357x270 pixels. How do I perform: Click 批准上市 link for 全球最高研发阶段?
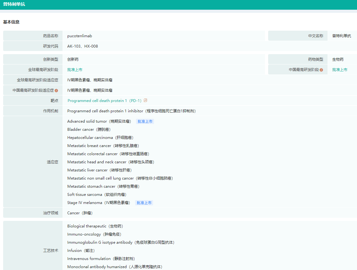75,70
